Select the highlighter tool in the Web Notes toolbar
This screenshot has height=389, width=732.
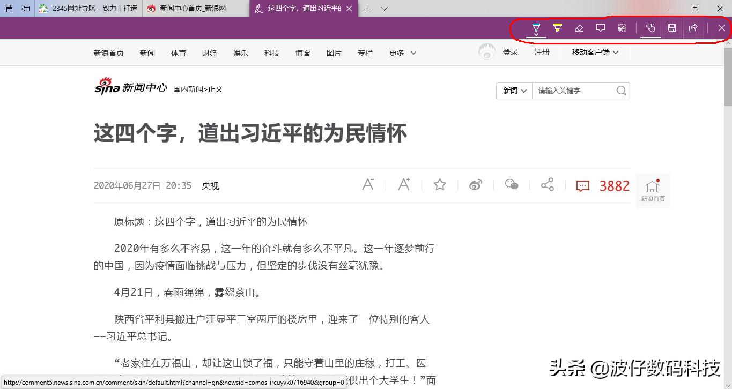tap(558, 28)
